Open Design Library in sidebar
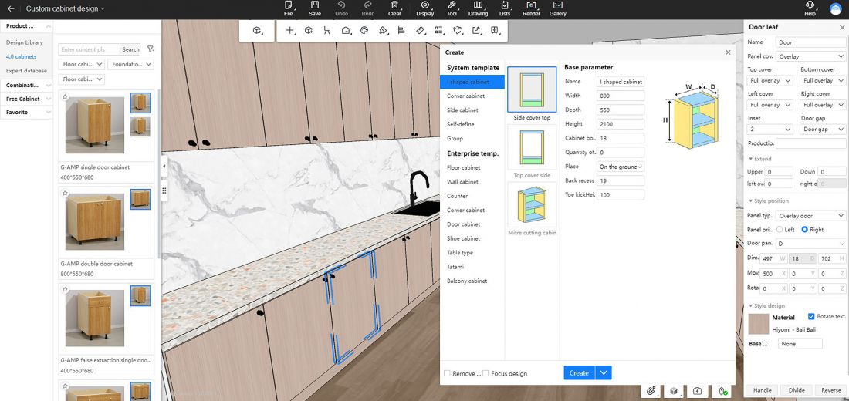849x401 pixels. point(25,42)
